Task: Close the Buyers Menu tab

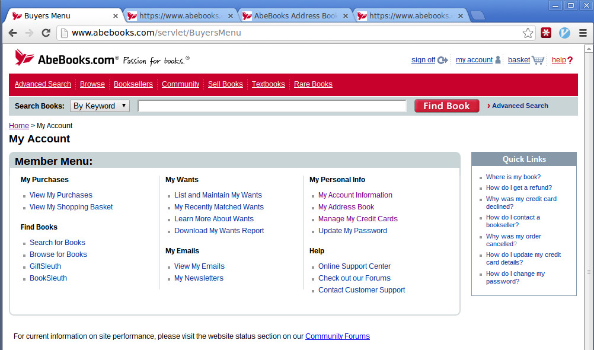Action: pos(116,16)
